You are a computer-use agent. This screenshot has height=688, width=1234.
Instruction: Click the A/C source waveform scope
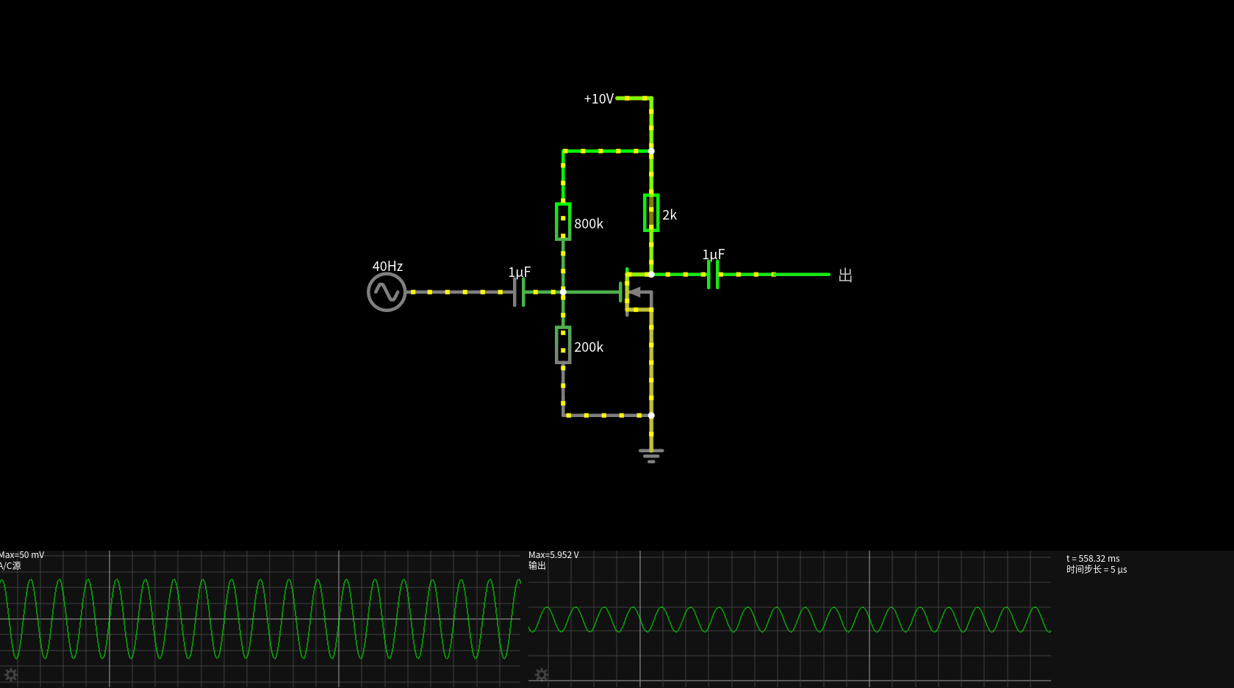260,619
